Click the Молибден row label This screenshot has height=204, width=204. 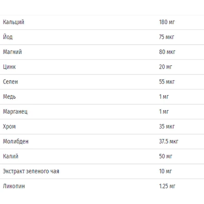pos(16,142)
